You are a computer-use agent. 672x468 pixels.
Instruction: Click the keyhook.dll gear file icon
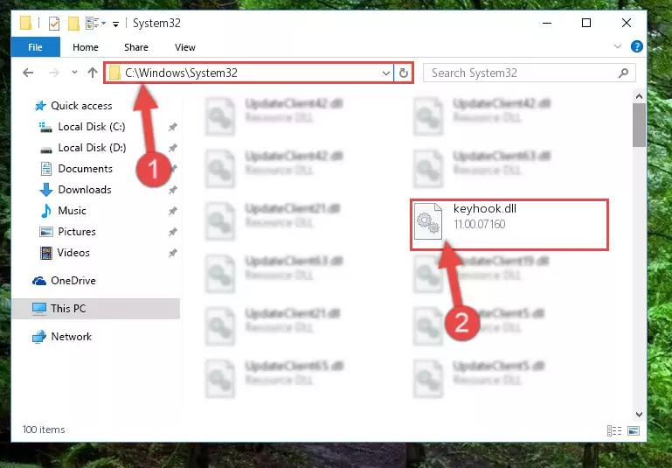tap(428, 221)
